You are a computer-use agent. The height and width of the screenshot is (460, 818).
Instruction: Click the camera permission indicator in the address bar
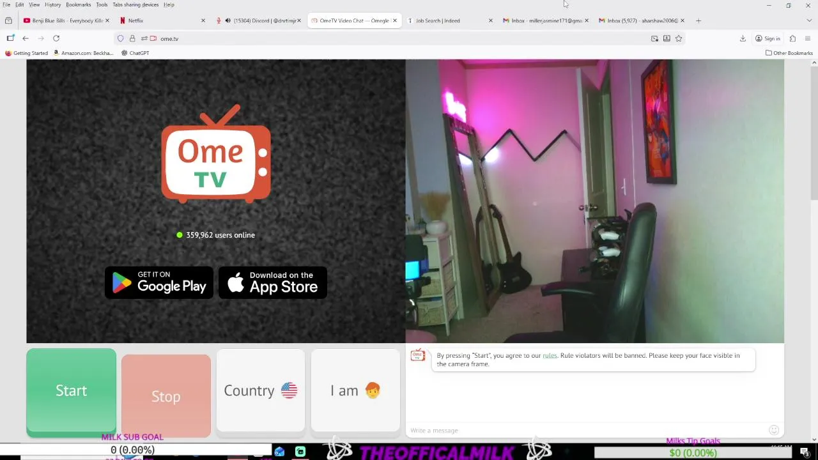point(153,38)
